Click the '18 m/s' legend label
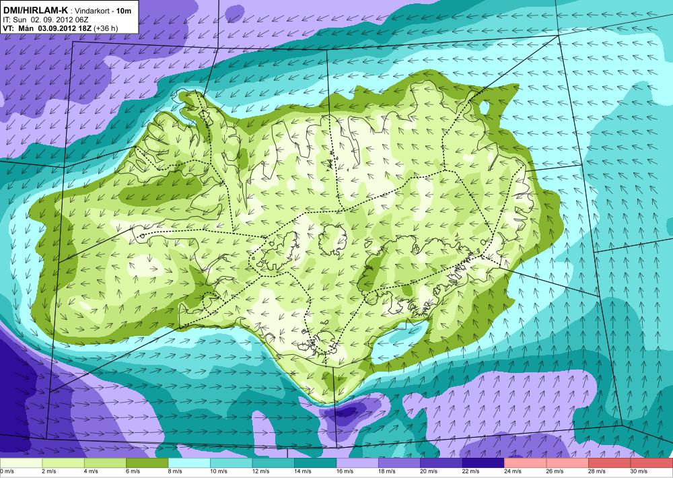Image resolution: width=673 pixels, height=478 pixels. point(387,471)
